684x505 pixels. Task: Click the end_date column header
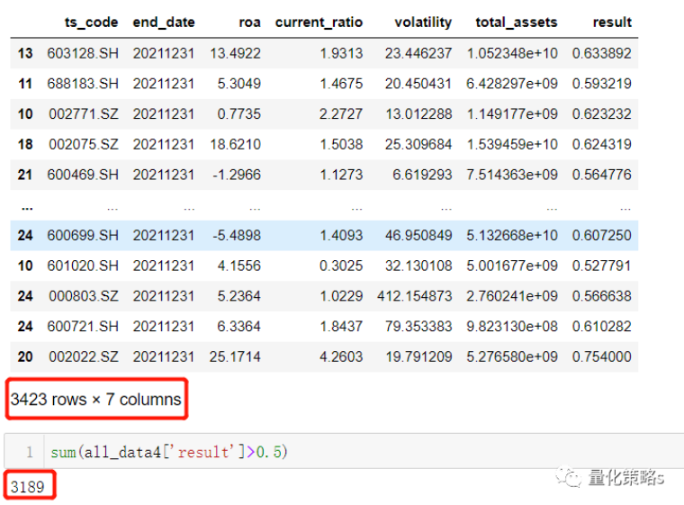pos(164,23)
